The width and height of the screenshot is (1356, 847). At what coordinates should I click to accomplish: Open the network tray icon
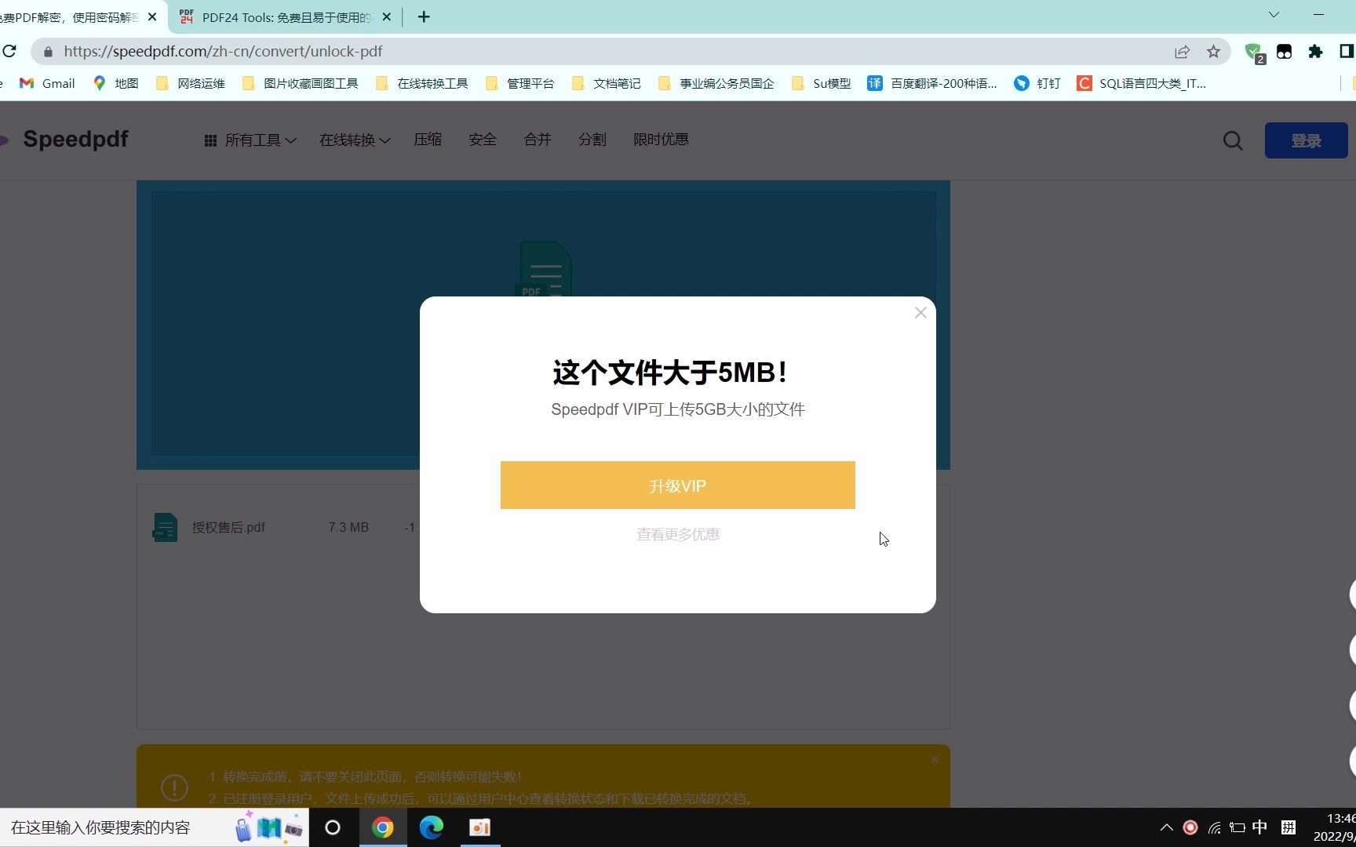point(1214,827)
